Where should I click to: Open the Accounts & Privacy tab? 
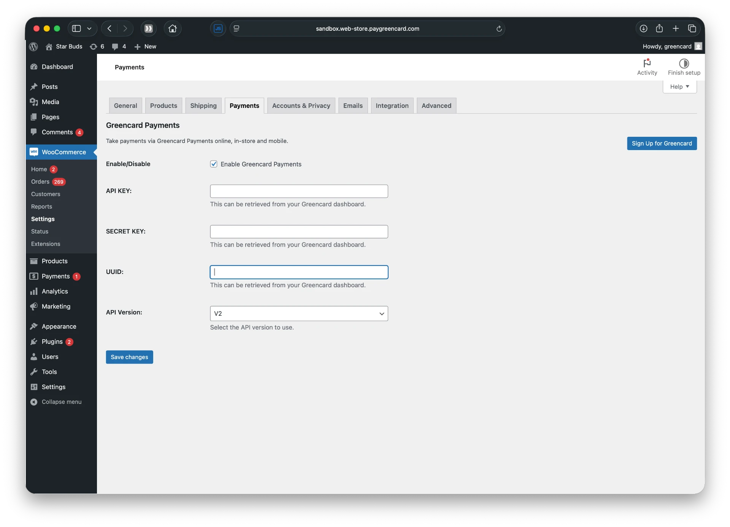(x=301, y=106)
